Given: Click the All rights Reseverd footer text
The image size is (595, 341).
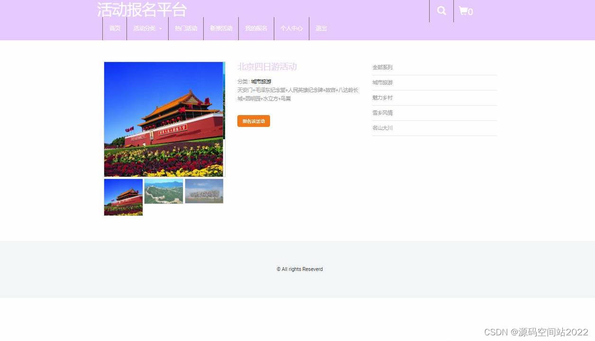Looking at the screenshot, I should [300, 269].
